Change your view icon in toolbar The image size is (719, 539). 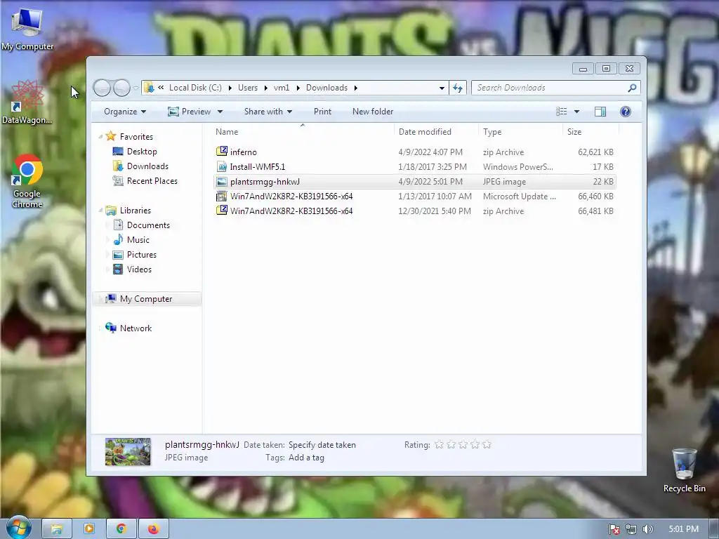click(561, 112)
